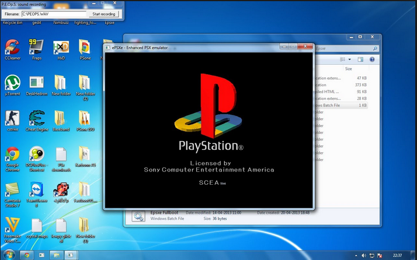Toggle the Explorer preview pane button
The image size is (417, 260).
tap(360, 59)
